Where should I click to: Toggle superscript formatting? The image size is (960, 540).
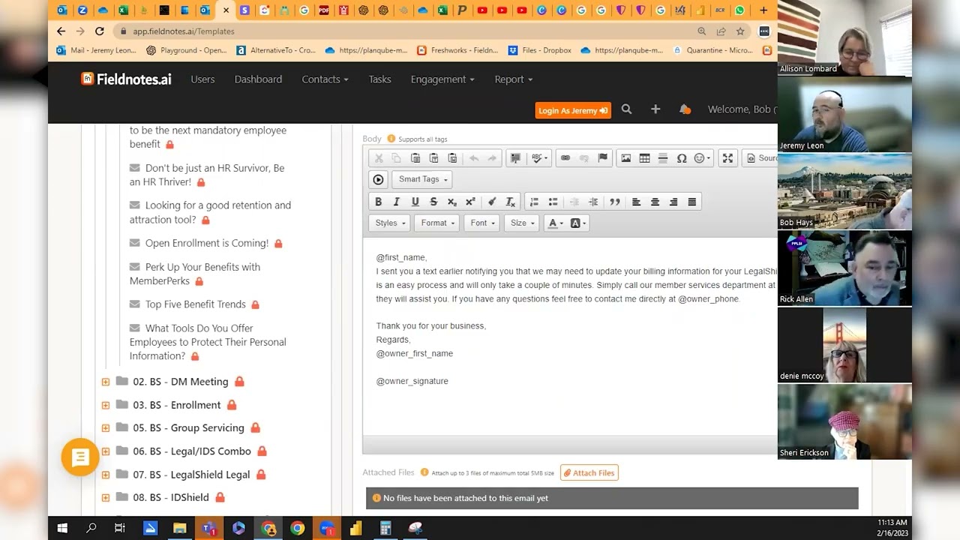(x=470, y=202)
